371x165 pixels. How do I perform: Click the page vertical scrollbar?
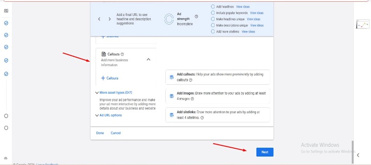(x=352, y=152)
